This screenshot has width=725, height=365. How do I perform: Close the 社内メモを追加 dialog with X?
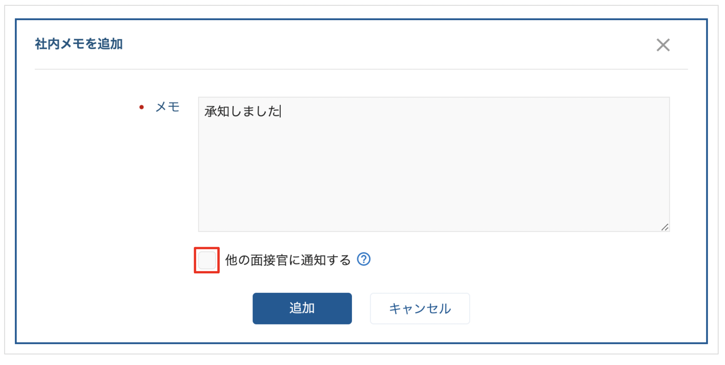pyautogui.click(x=663, y=45)
